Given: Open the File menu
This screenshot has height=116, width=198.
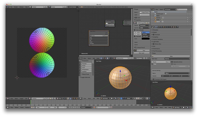Looking at the screenshot, I should 11,7.
